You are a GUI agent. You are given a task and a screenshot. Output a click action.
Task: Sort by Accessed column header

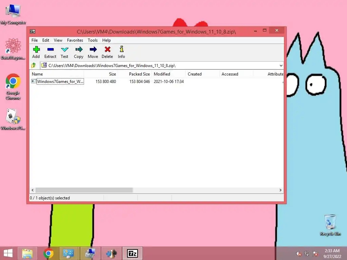(x=236, y=74)
